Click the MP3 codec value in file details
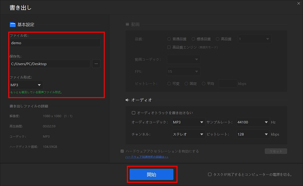 click(46, 137)
